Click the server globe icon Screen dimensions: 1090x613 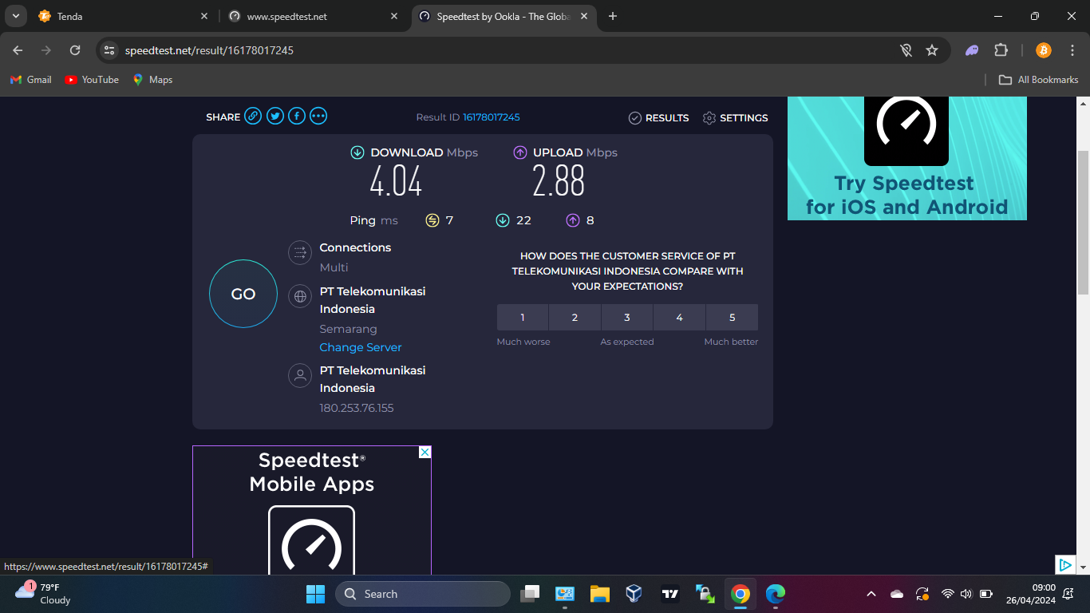point(300,296)
